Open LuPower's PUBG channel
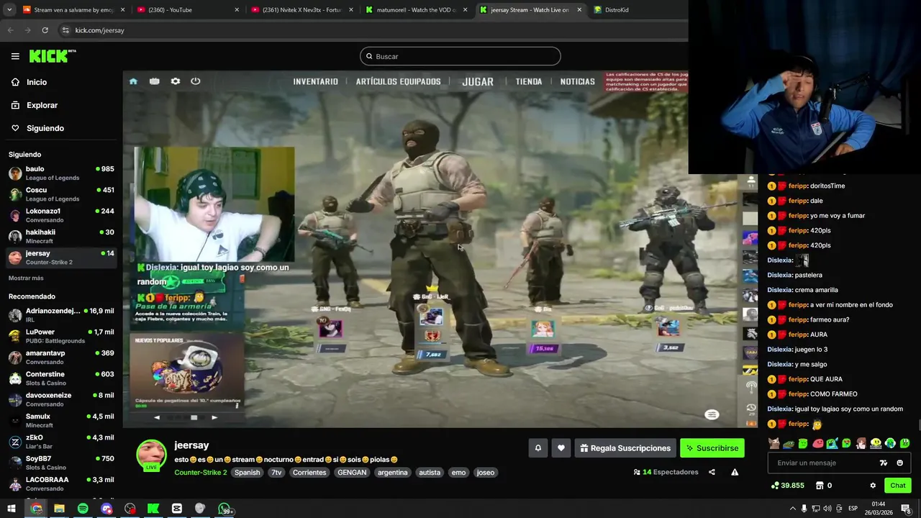The image size is (921, 518). tap(61, 336)
